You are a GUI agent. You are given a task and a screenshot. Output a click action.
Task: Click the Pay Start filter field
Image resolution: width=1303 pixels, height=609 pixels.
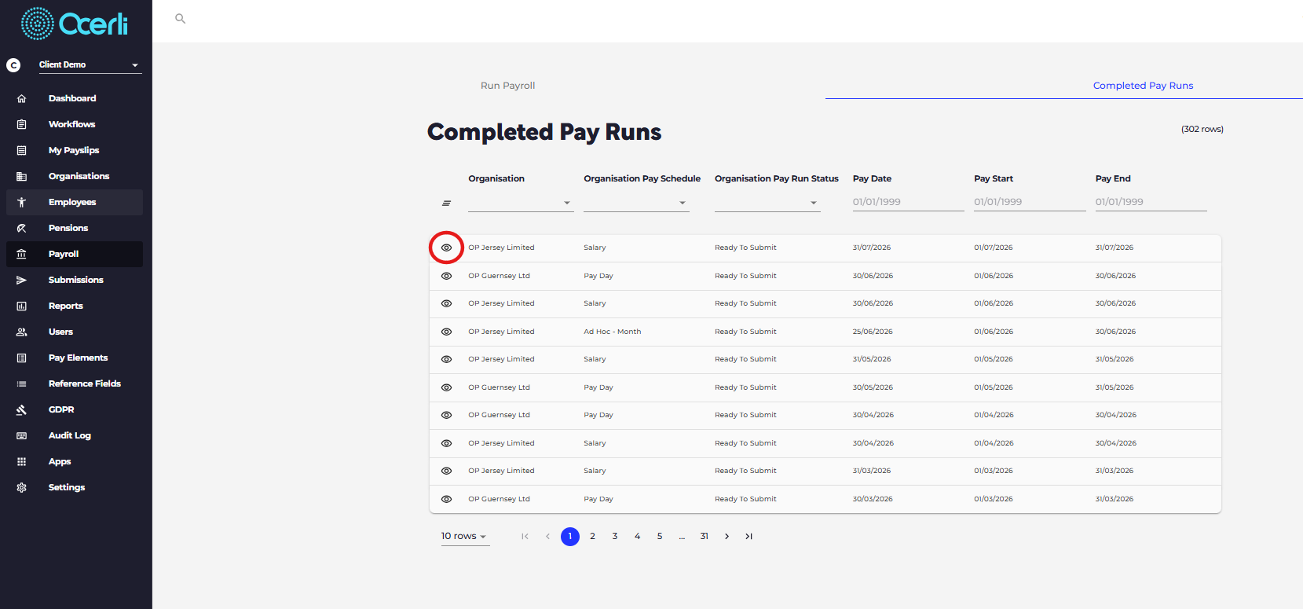1030,202
